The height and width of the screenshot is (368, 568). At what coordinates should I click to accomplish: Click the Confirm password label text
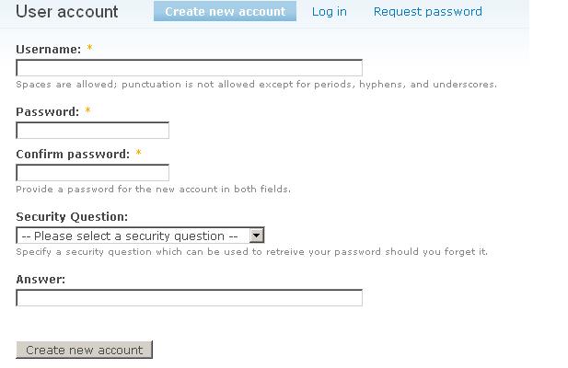(x=72, y=154)
